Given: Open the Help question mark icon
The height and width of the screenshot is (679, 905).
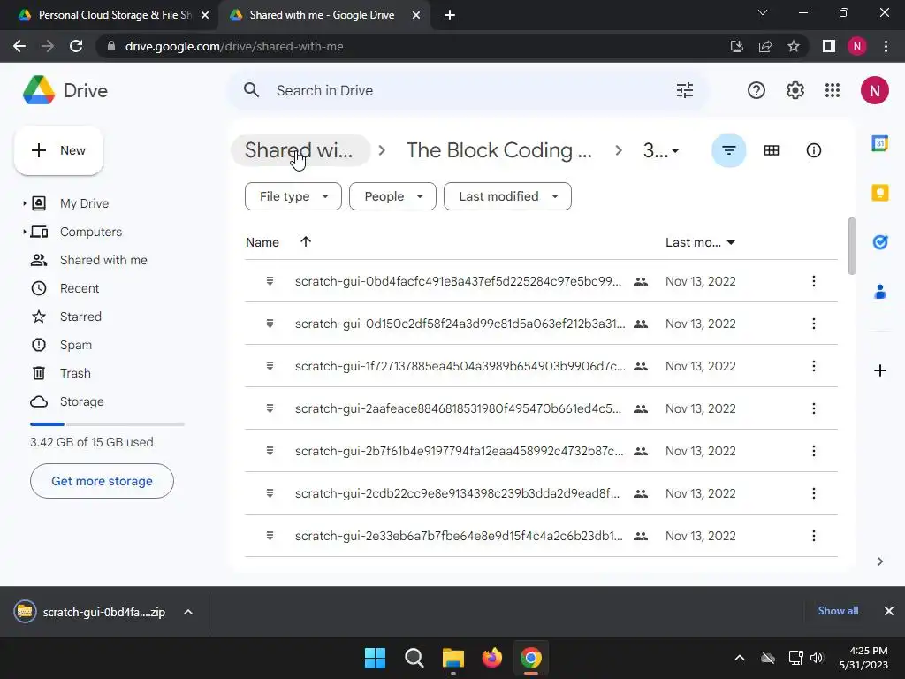Looking at the screenshot, I should click(757, 90).
